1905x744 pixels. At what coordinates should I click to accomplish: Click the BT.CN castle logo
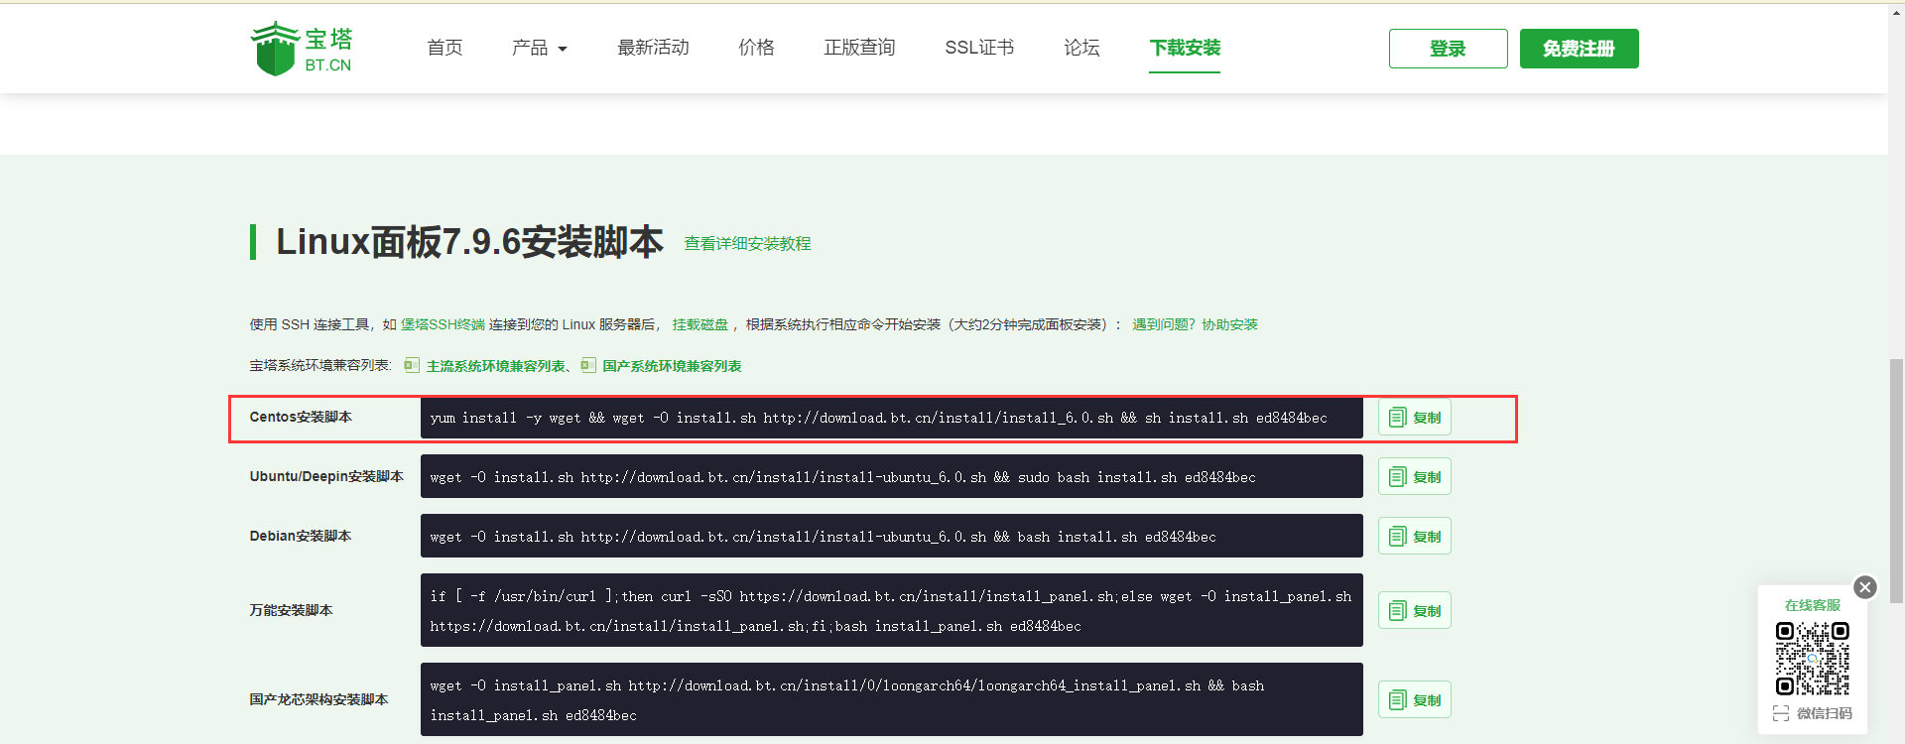[x=302, y=49]
